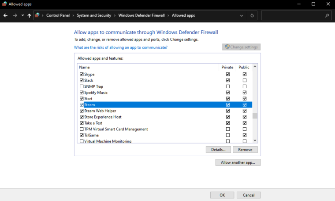Uncheck the Skype app checkbox
This screenshot has width=335, height=201.
click(82, 74)
